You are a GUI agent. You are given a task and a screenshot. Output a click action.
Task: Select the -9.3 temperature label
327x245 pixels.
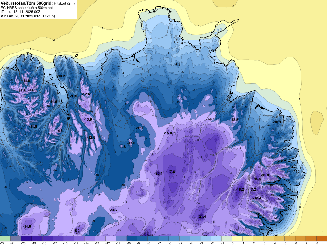(73, 96)
